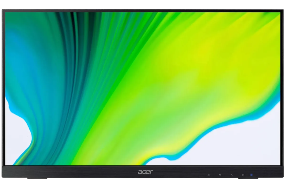Click the left foot tab under the monitor
This screenshot has width=286, height=191.
point(37,179)
